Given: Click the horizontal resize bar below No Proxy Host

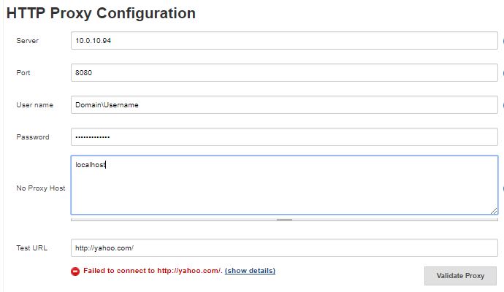Looking at the screenshot, I should click(x=284, y=220).
